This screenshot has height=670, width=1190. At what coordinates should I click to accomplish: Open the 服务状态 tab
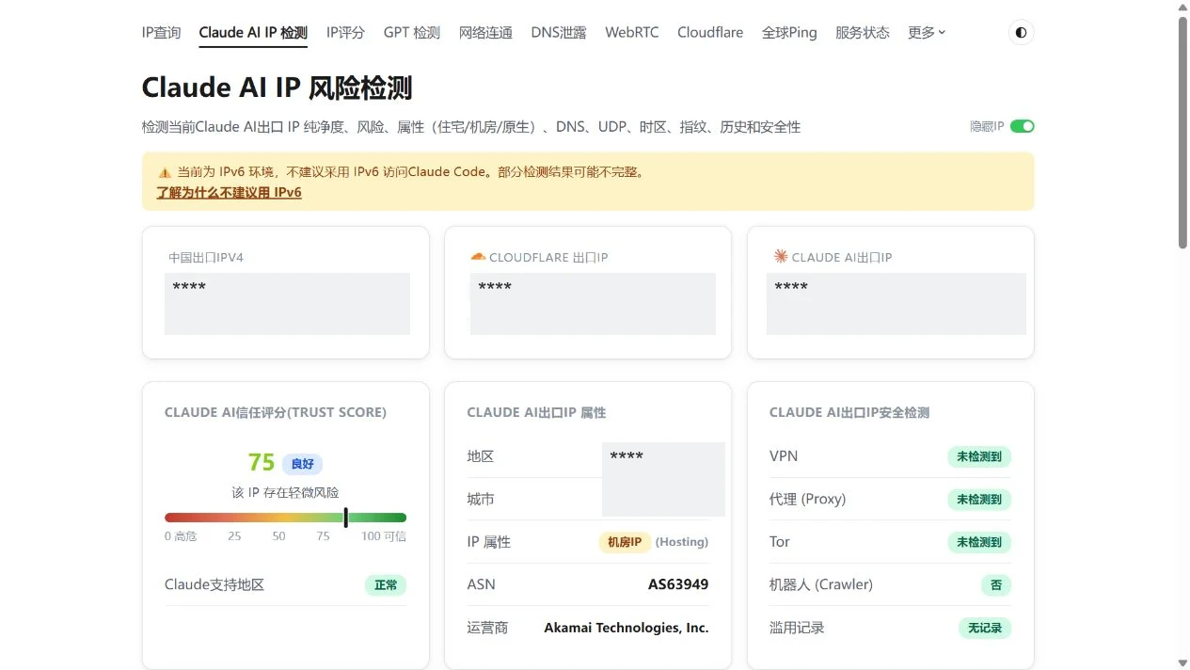coord(863,33)
